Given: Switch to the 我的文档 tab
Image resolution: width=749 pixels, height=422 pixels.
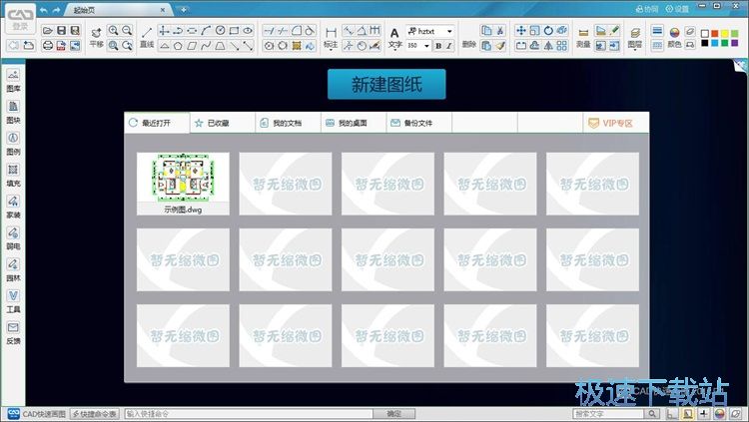Looking at the screenshot, I should click(x=288, y=123).
